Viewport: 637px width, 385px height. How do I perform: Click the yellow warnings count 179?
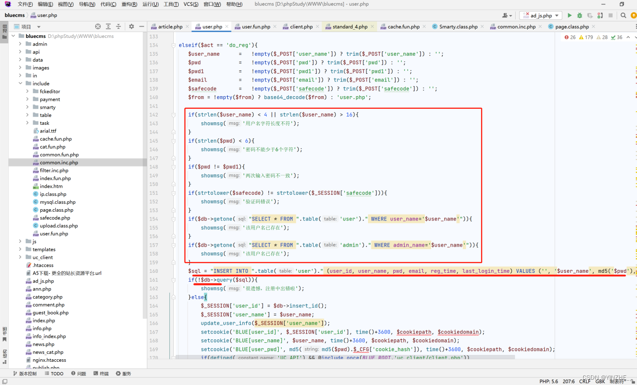(586, 37)
